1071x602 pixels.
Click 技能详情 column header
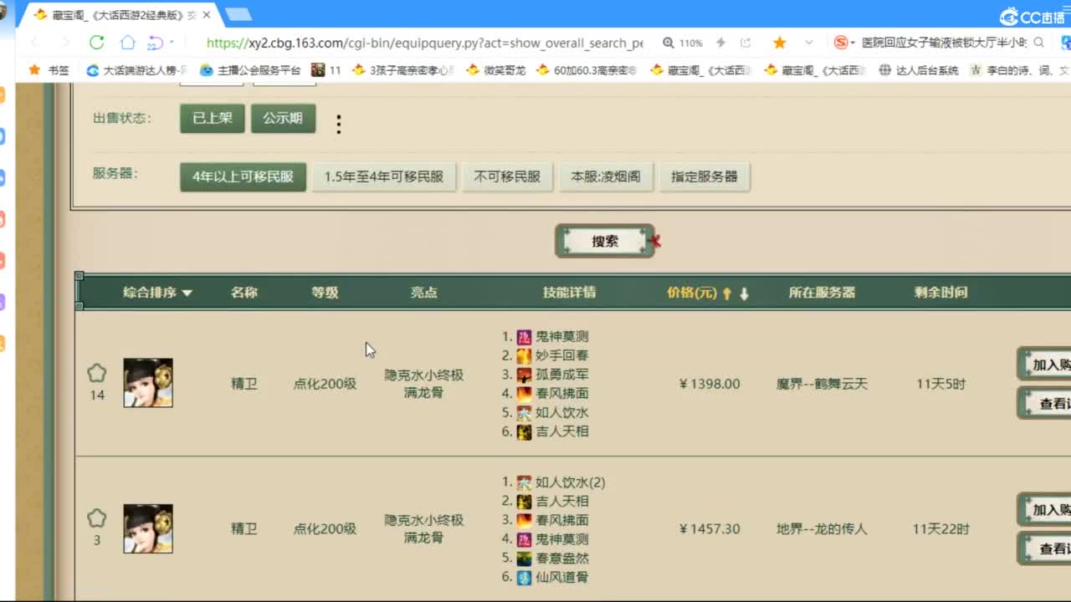pos(569,293)
